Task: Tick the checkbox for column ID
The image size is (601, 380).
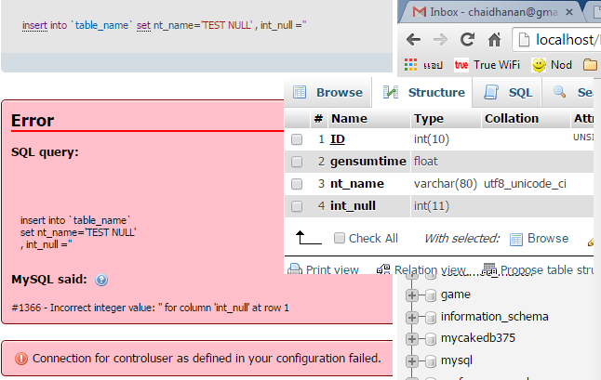Action: pos(297,139)
